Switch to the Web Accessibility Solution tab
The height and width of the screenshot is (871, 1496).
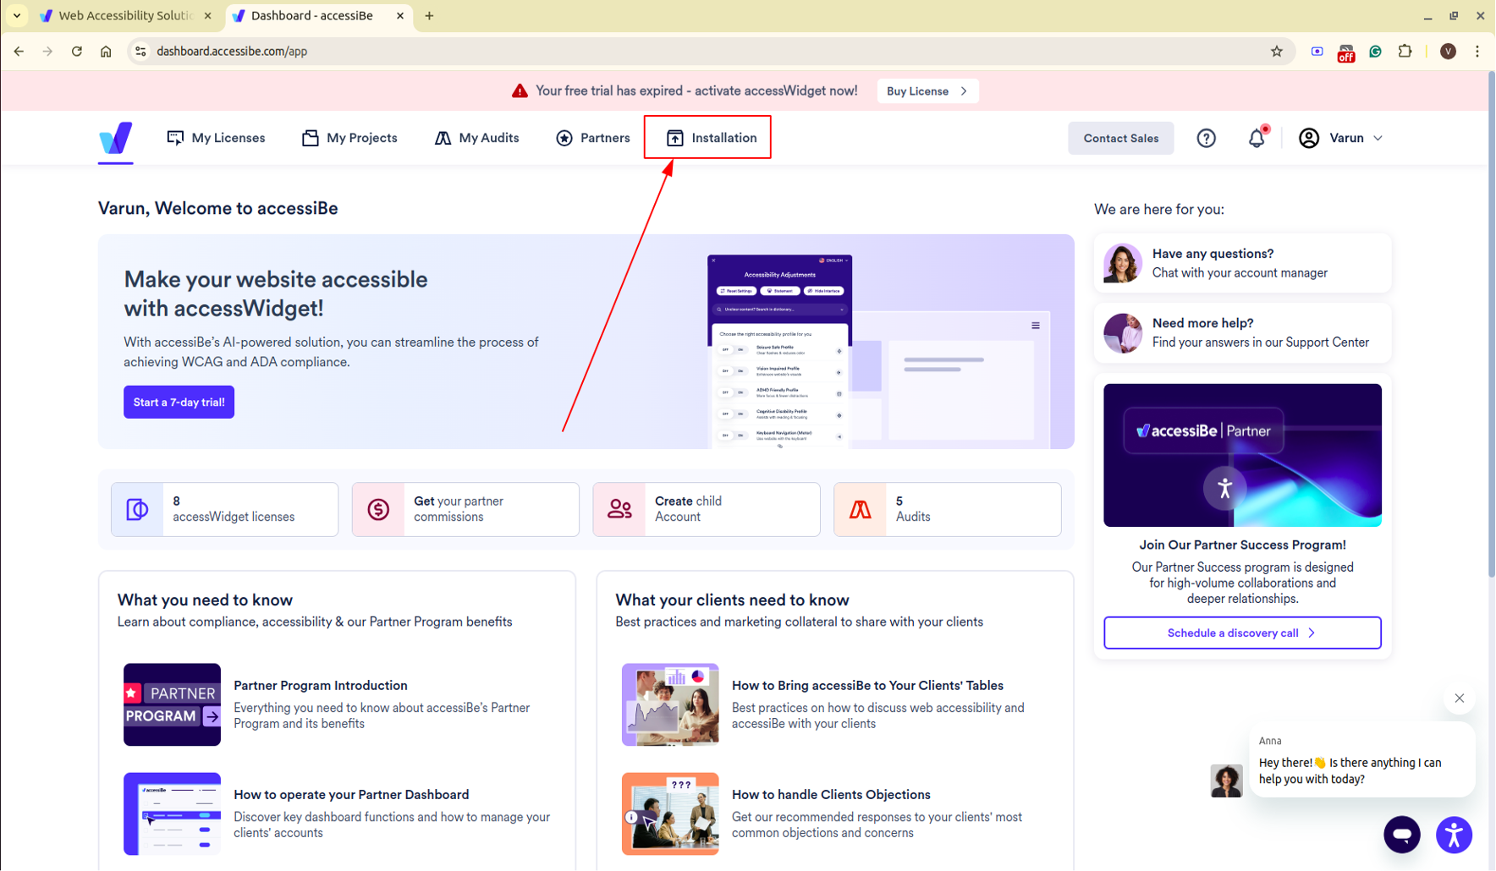click(125, 16)
